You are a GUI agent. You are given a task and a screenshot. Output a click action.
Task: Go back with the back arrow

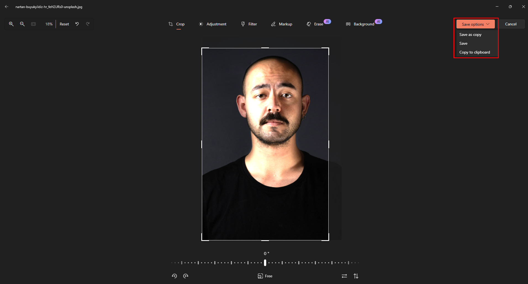[7, 7]
